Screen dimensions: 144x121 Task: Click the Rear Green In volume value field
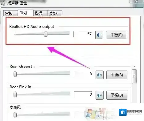[x=83, y=74]
